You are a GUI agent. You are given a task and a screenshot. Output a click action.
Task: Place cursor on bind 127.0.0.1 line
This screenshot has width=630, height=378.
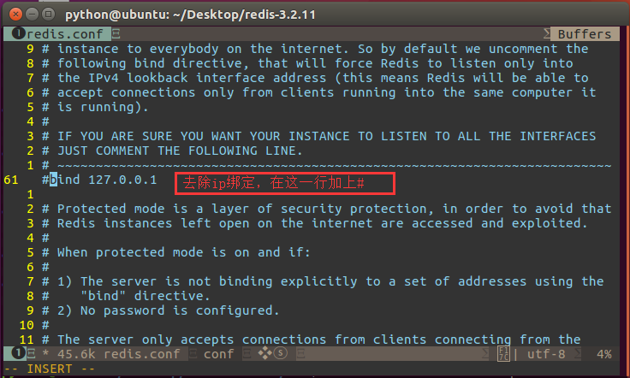click(99, 180)
